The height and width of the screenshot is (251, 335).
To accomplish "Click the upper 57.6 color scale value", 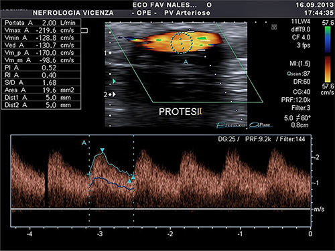I will (x=328, y=23).
